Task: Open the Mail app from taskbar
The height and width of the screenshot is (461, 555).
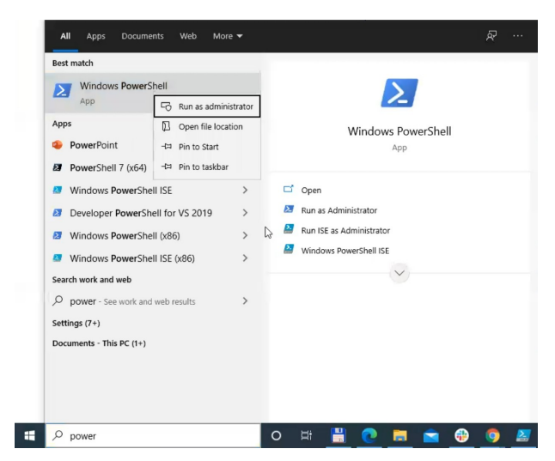Action: 430,436
